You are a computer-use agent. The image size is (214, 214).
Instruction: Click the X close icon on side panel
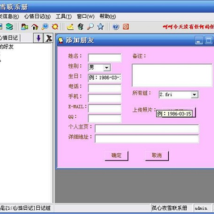49,38
